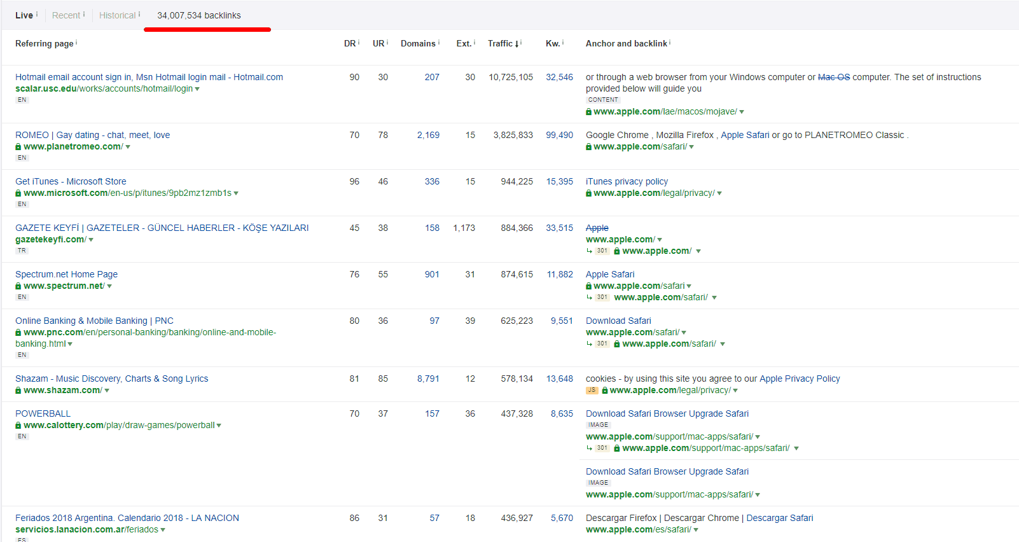Open the Hotmail email account sign in page link
The width and height of the screenshot is (1019, 542).
pos(149,77)
